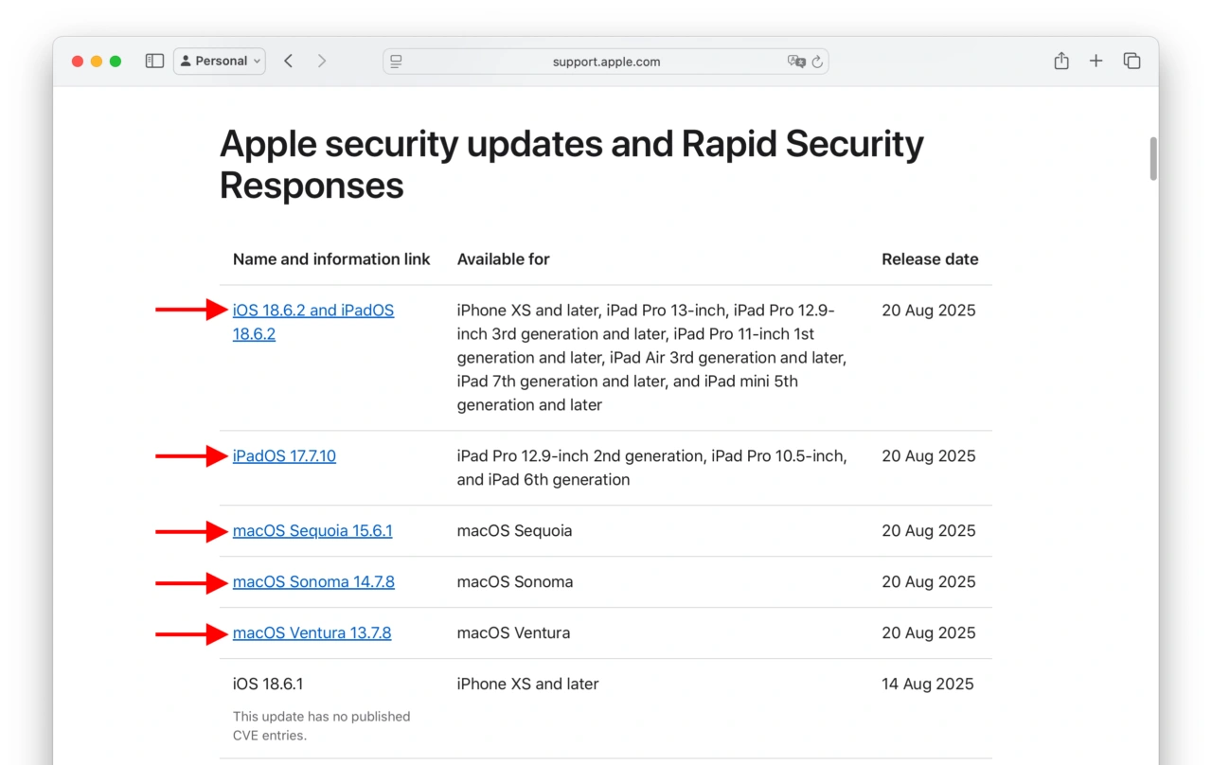The width and height of the screenshot is (1212, 765).
Task: Open the macOS Ventura 13.7.8 link
Action: 312,632
